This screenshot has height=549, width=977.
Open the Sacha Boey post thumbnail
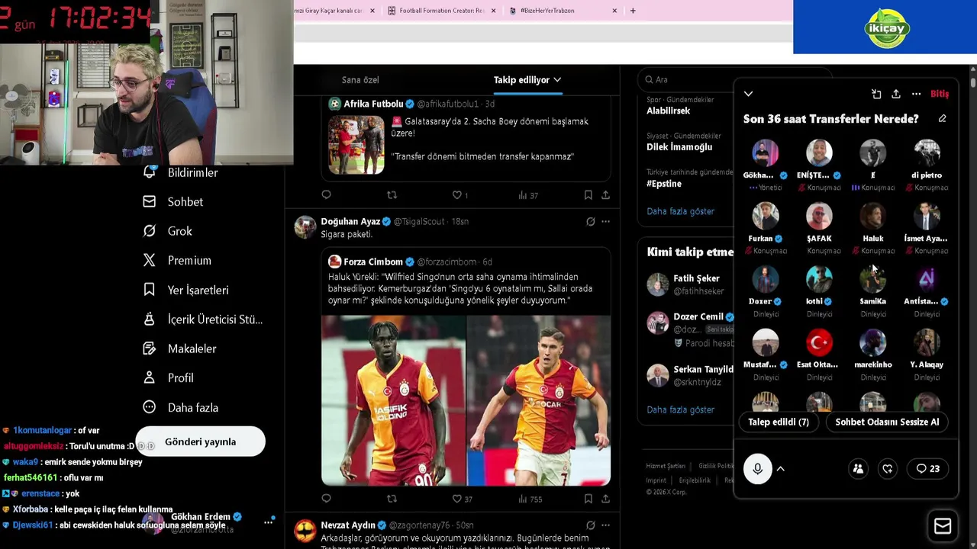point(356,145)
